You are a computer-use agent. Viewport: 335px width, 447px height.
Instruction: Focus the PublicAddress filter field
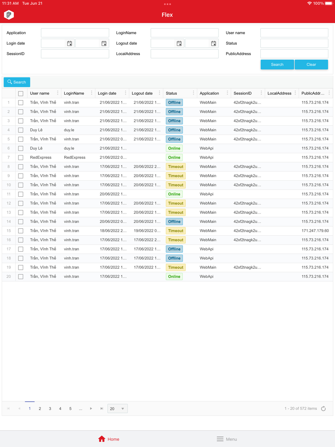click(x=294, y=54)
